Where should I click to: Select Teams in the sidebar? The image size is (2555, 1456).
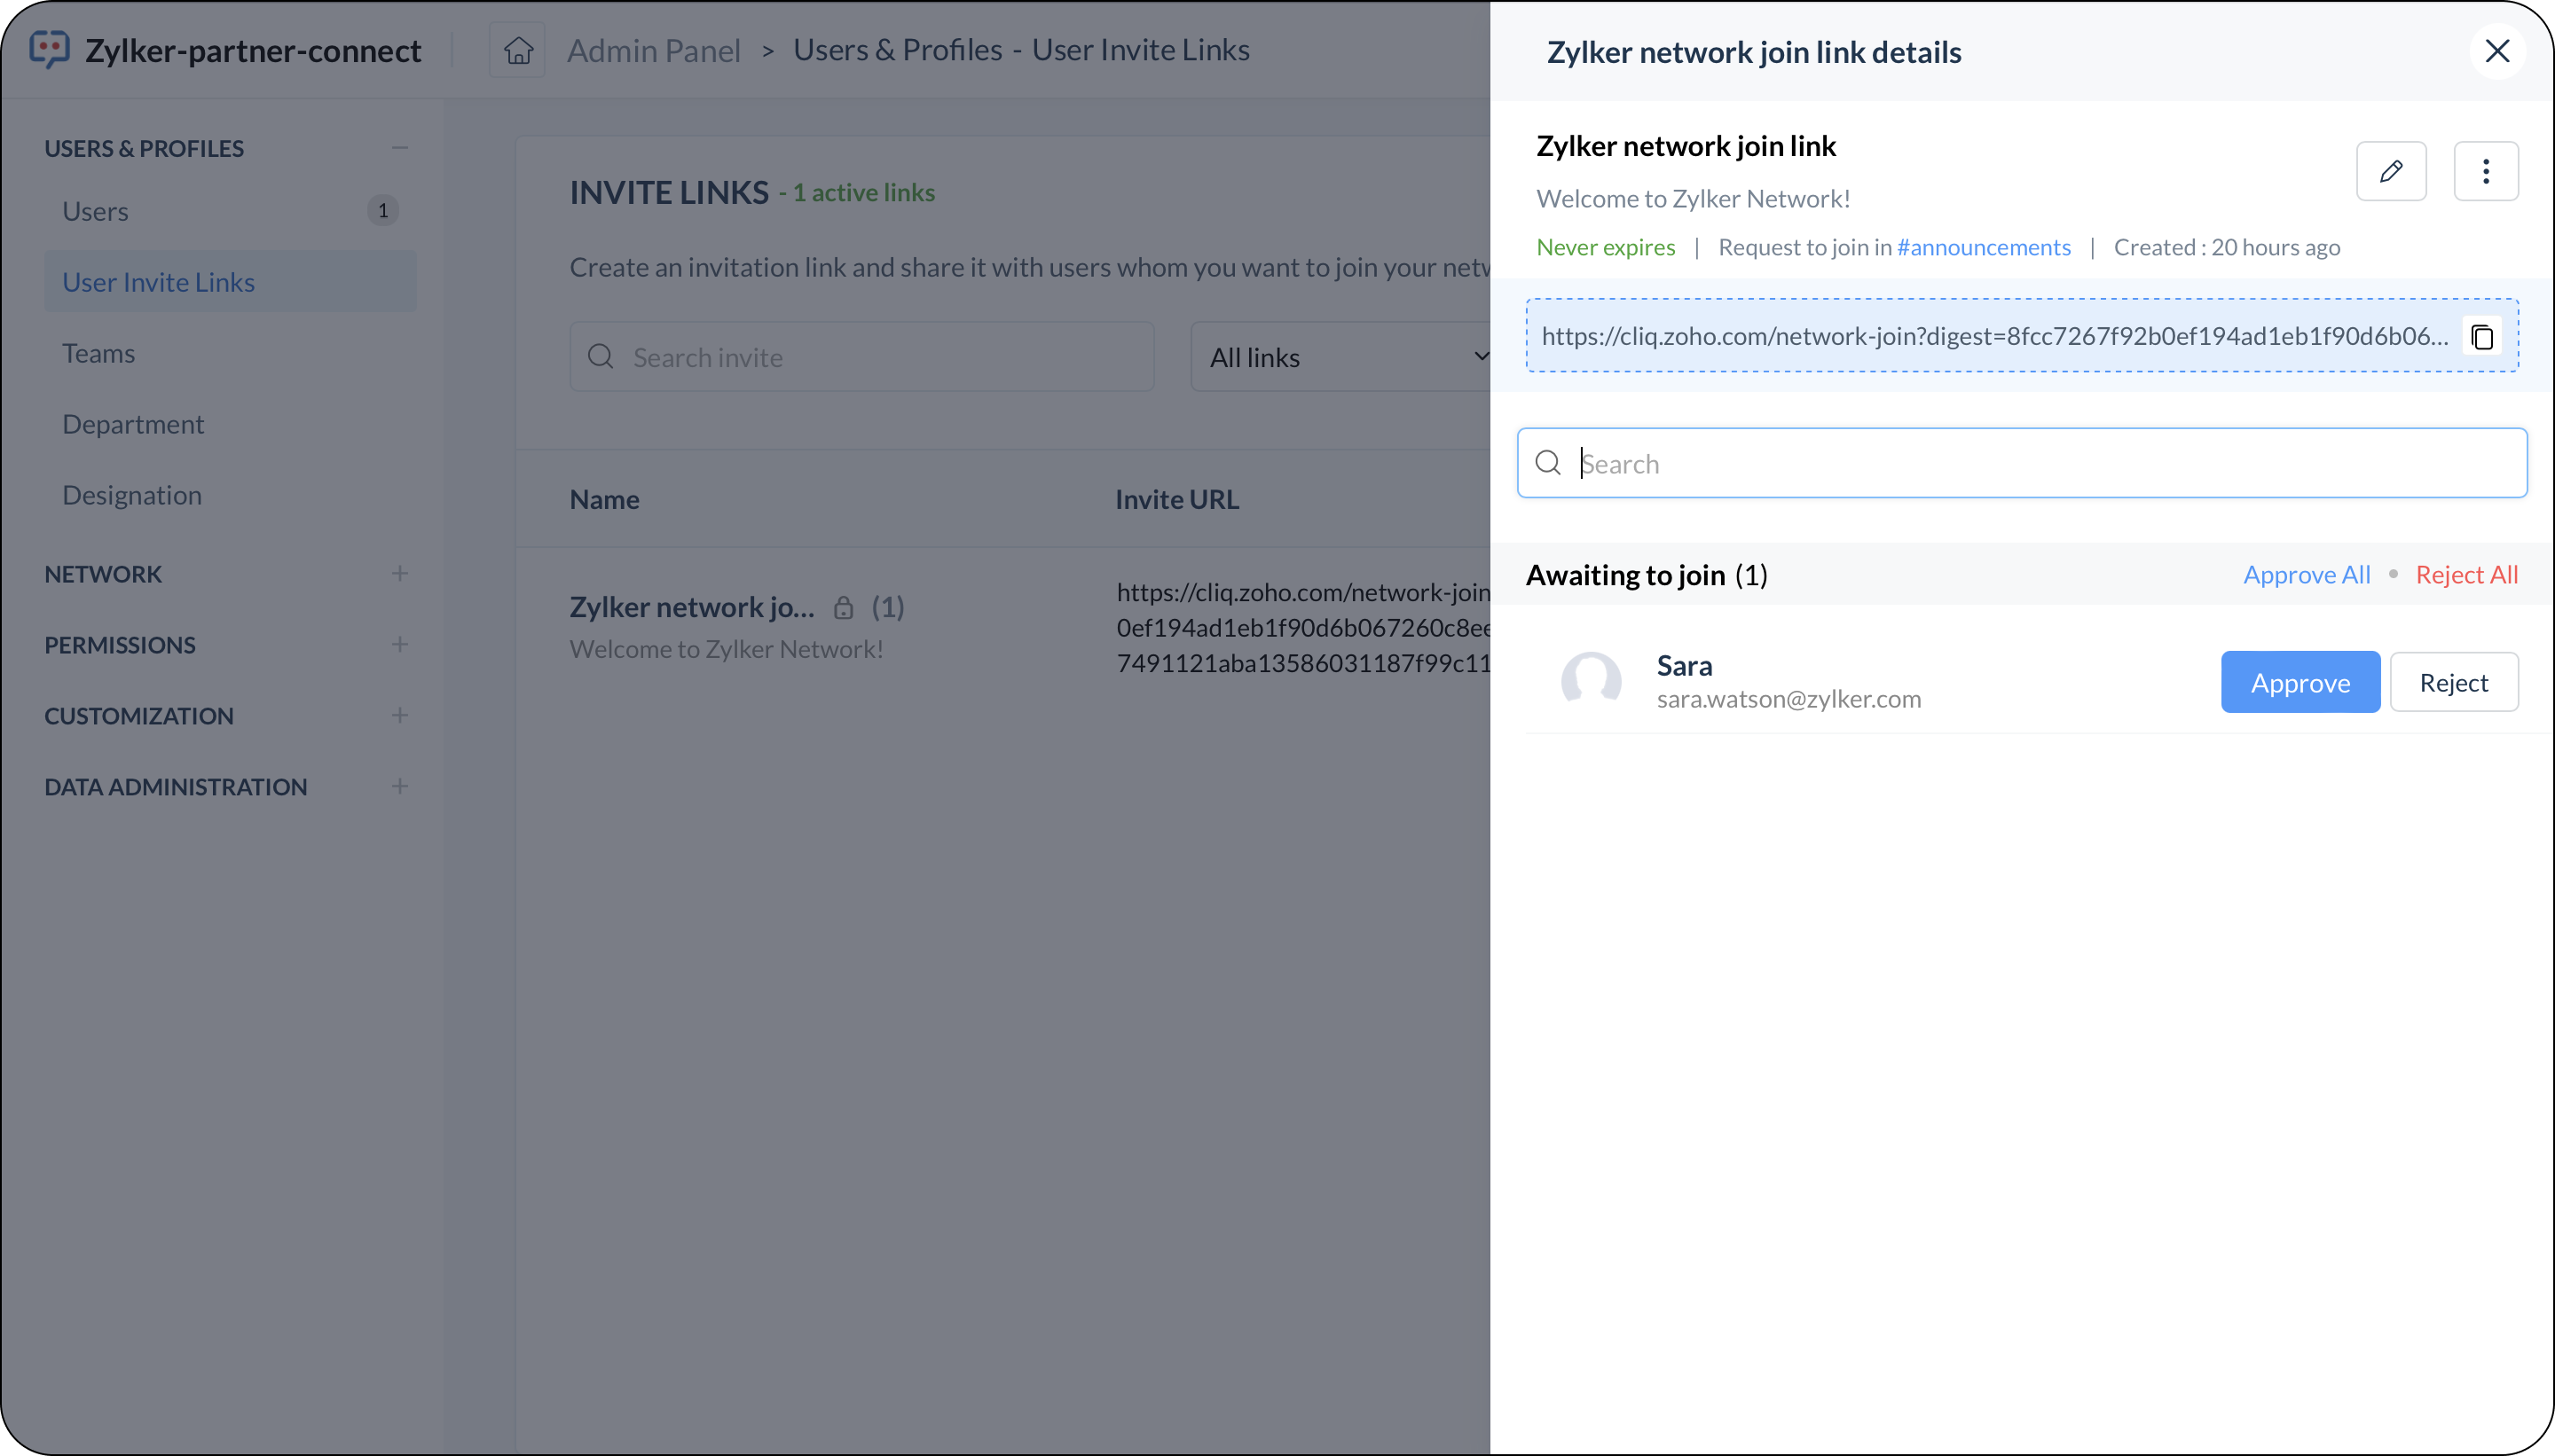coord(98,353)
